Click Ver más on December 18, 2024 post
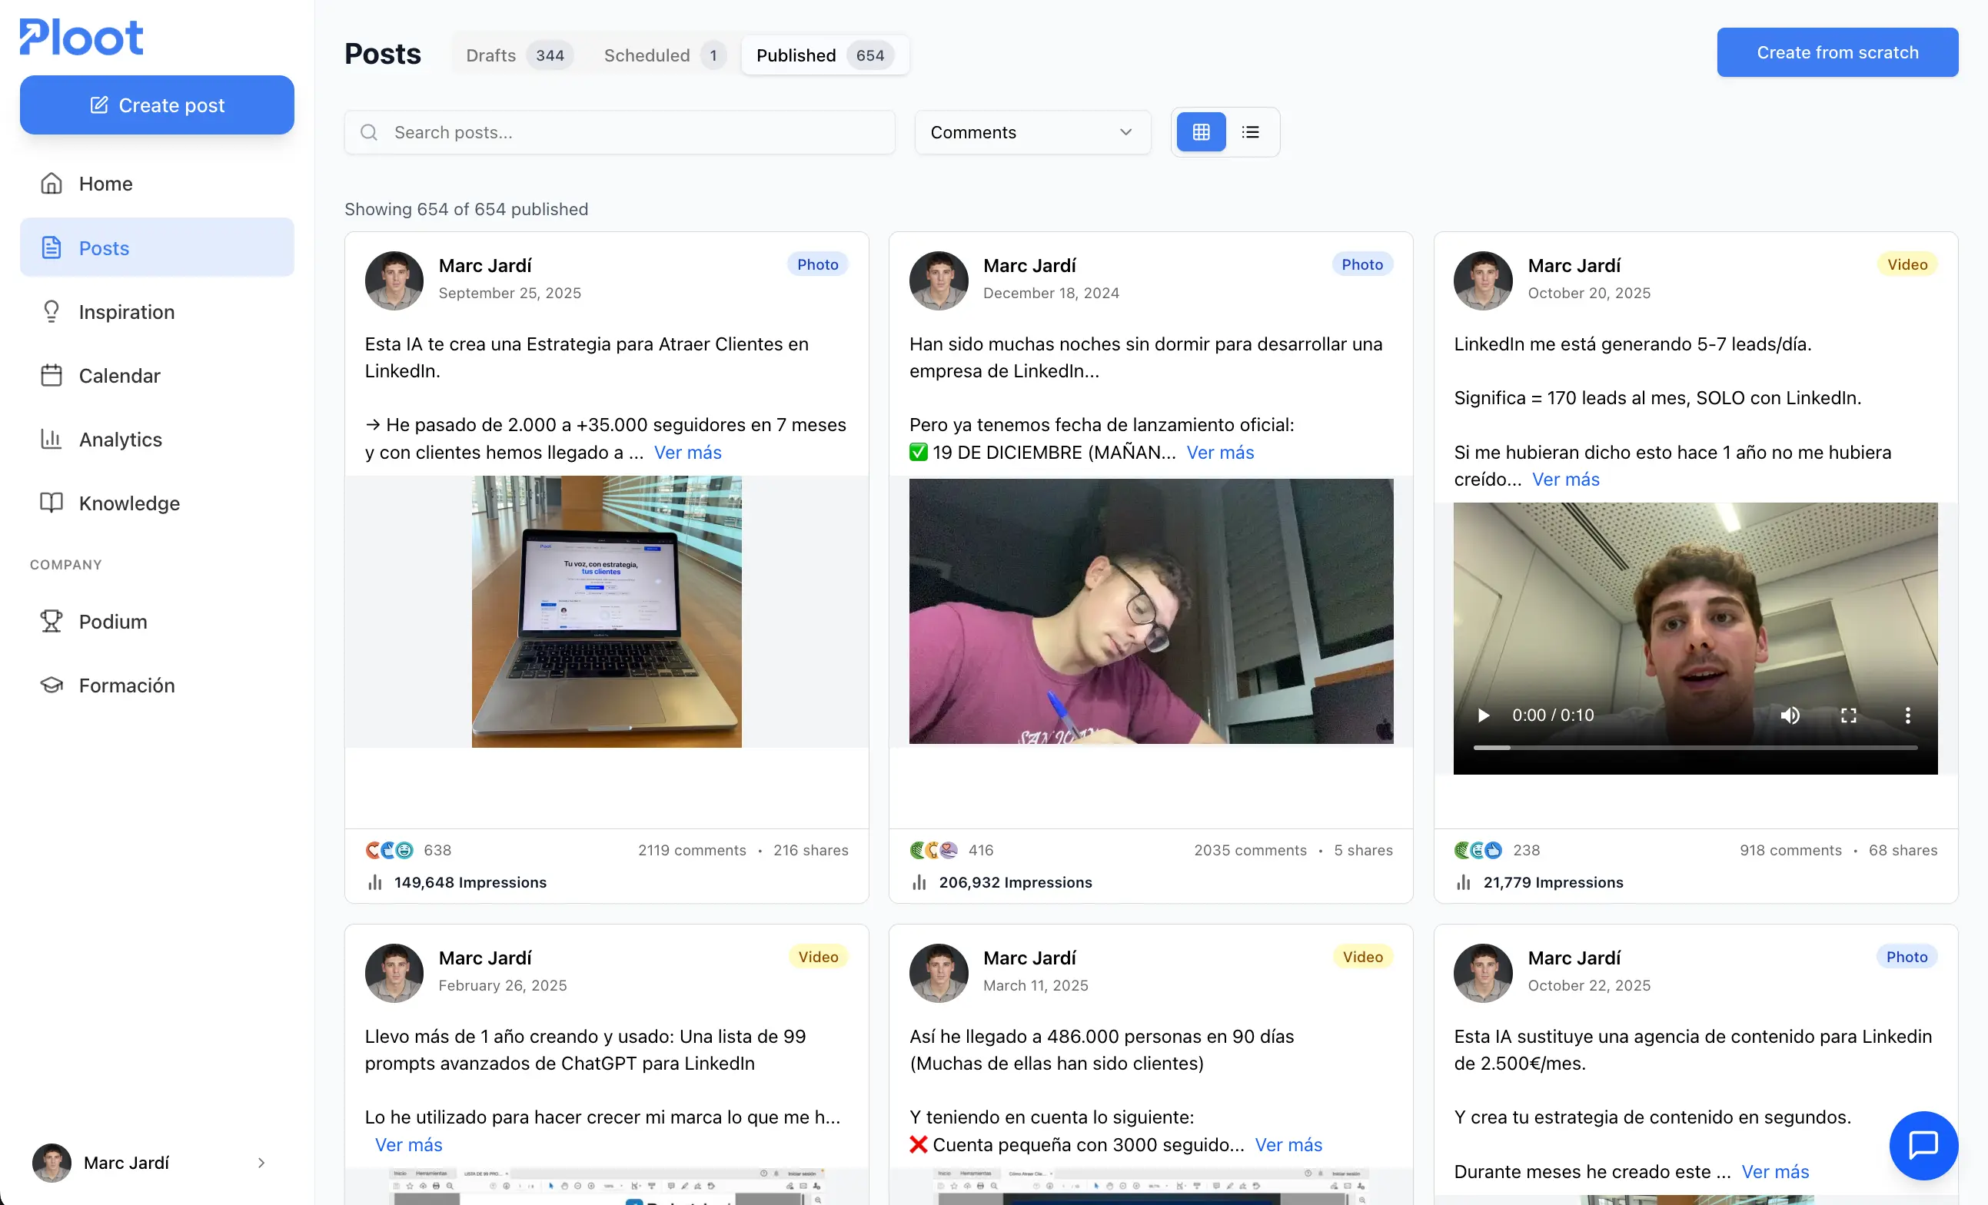The image size is (1988, 1205). pyautogui.click(x=1220, y=452)
